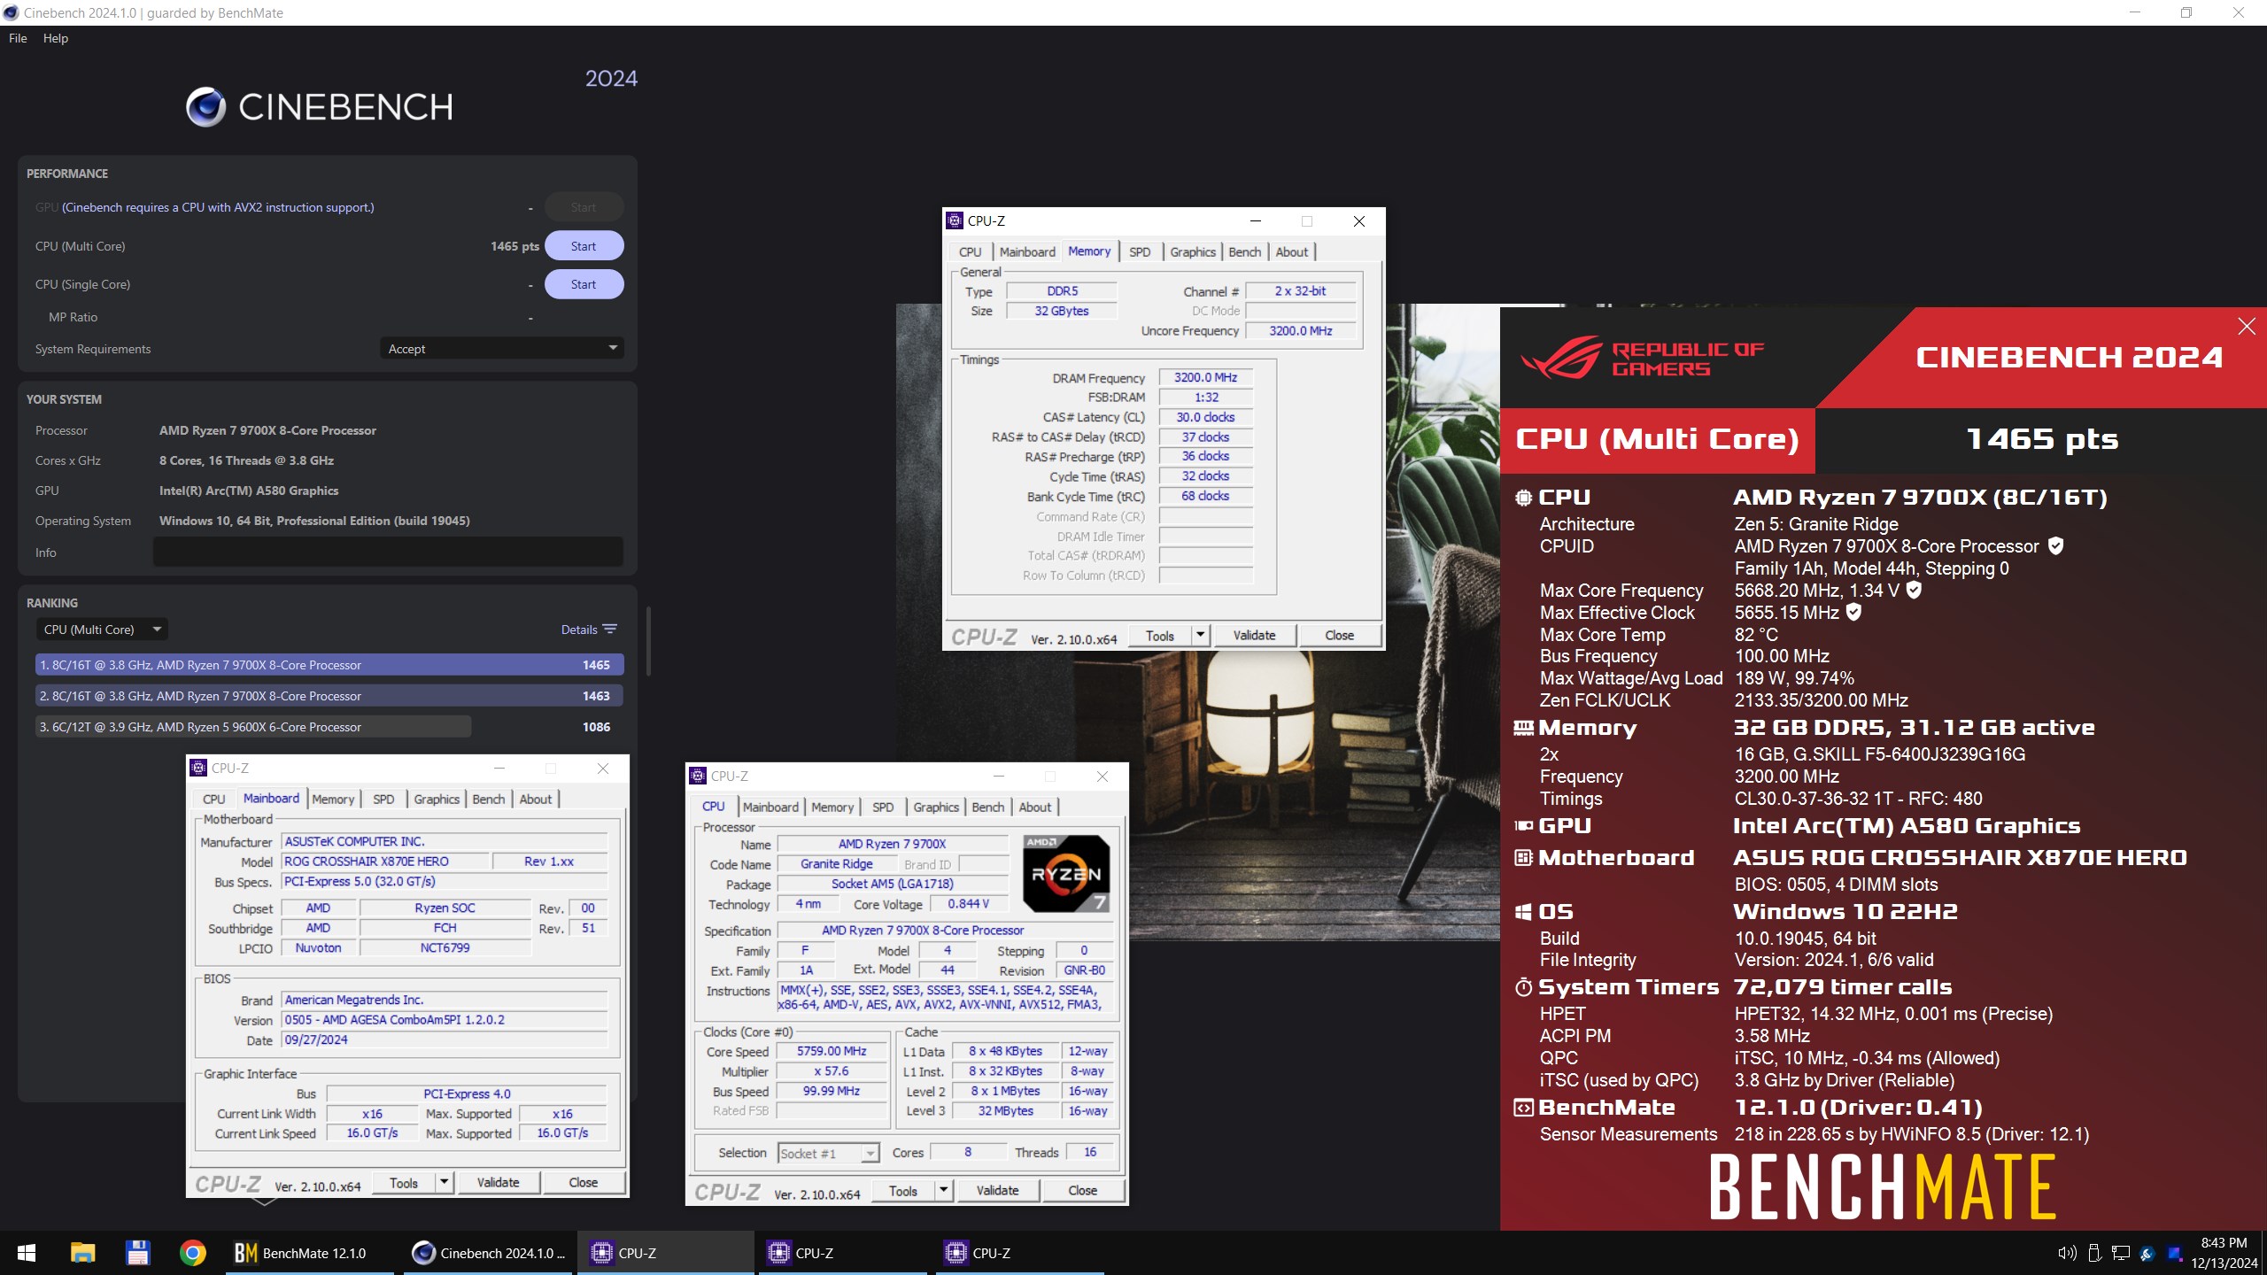Click the network tray icon
Image resolution: width=2267 pixels, height=1275 pixels.
(2121, 1253)
